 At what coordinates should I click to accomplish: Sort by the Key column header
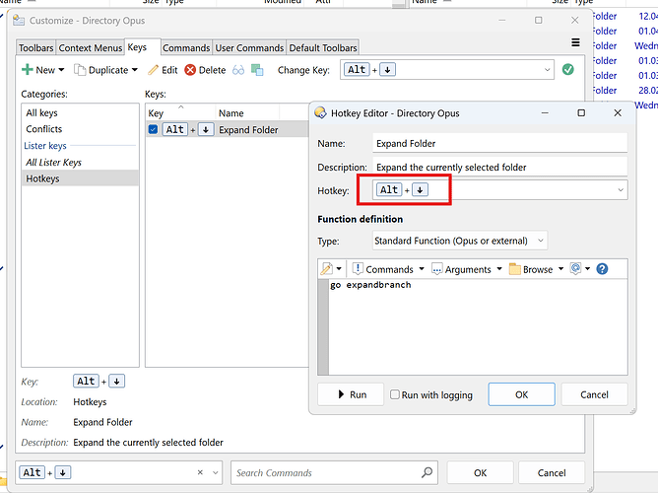pos(180,113)
